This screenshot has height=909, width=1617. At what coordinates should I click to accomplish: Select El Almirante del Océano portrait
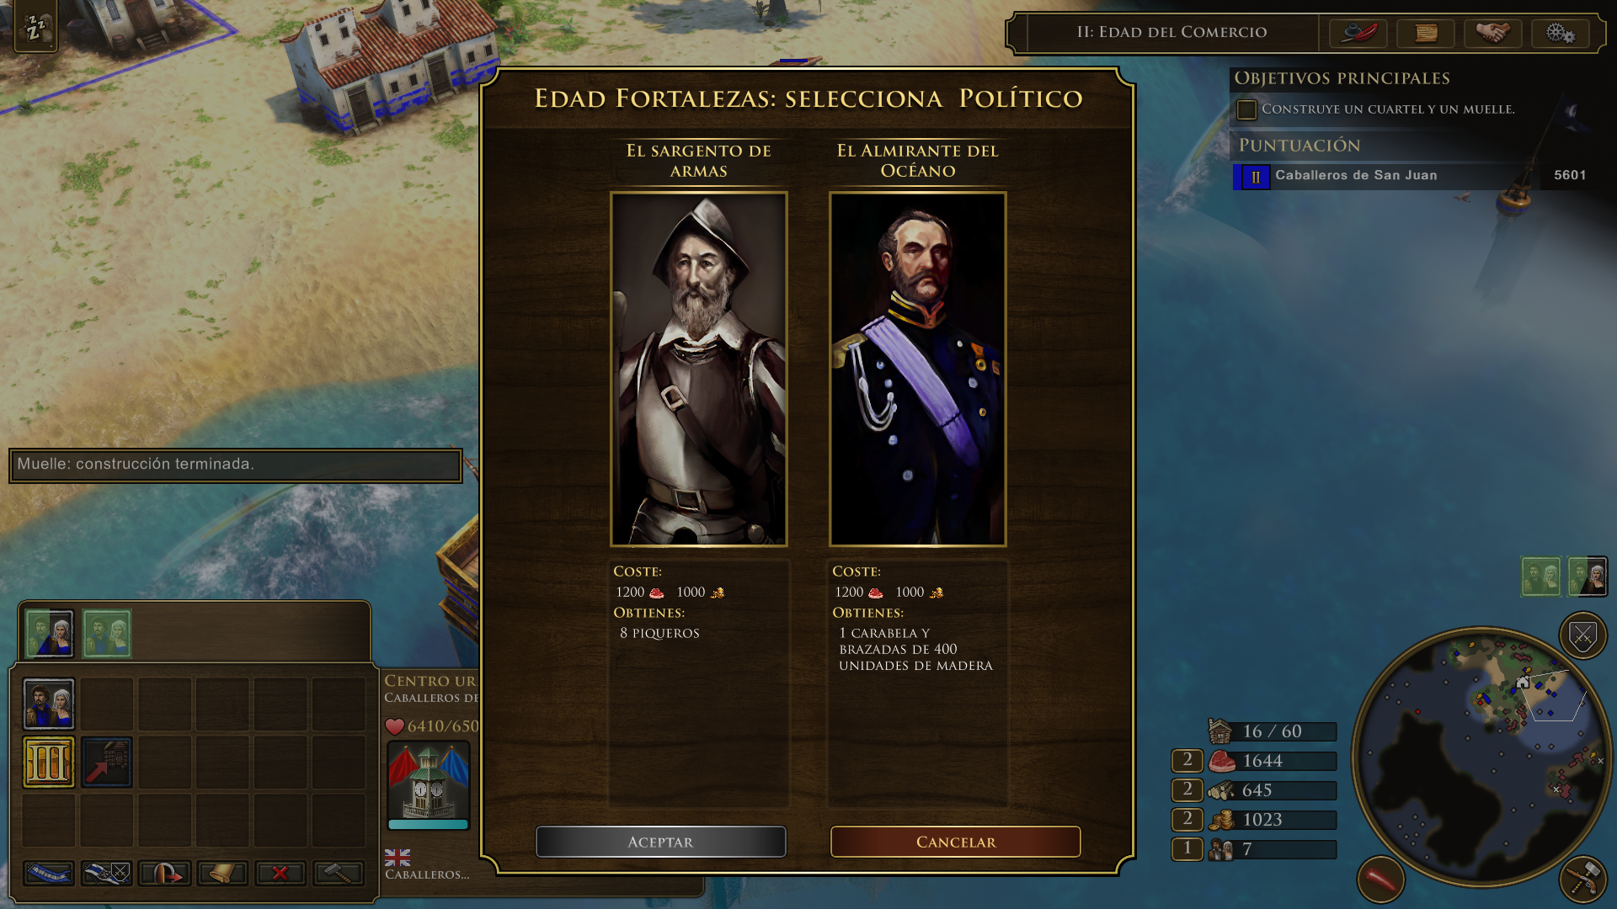917,369
